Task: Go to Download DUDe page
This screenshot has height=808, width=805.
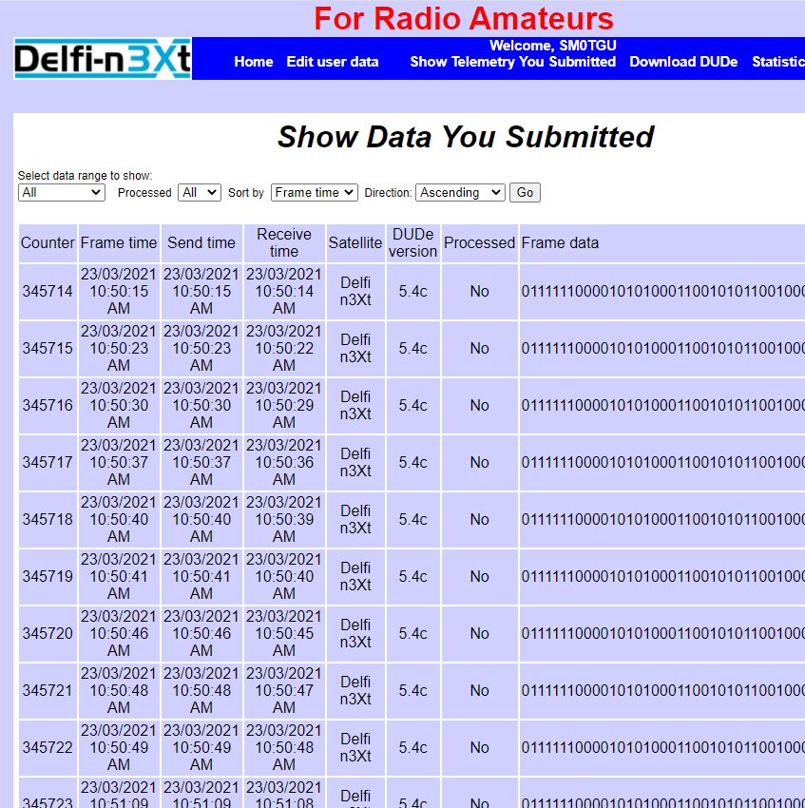Action: (x=683, y=62)
